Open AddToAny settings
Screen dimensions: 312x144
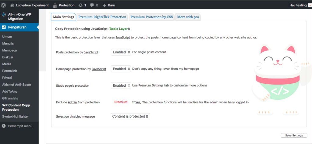(x=10, y=92)
